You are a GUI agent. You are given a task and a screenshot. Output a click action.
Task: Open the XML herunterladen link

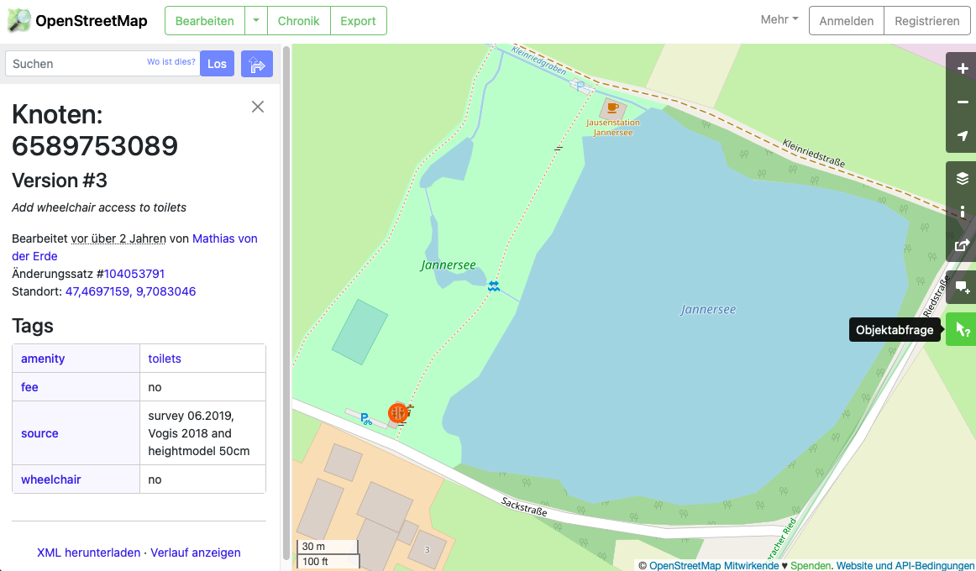tap(88, 553)
